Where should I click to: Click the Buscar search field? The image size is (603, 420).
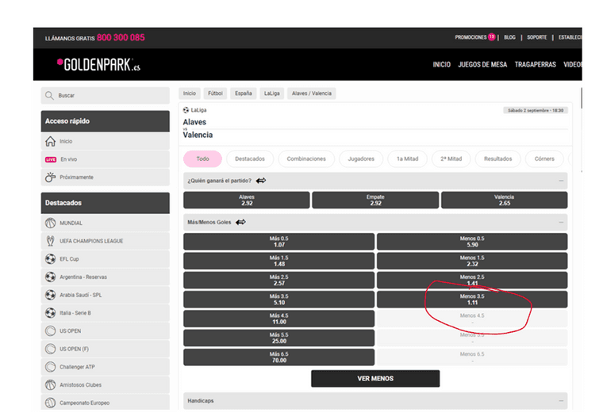(x=105, y=95)
